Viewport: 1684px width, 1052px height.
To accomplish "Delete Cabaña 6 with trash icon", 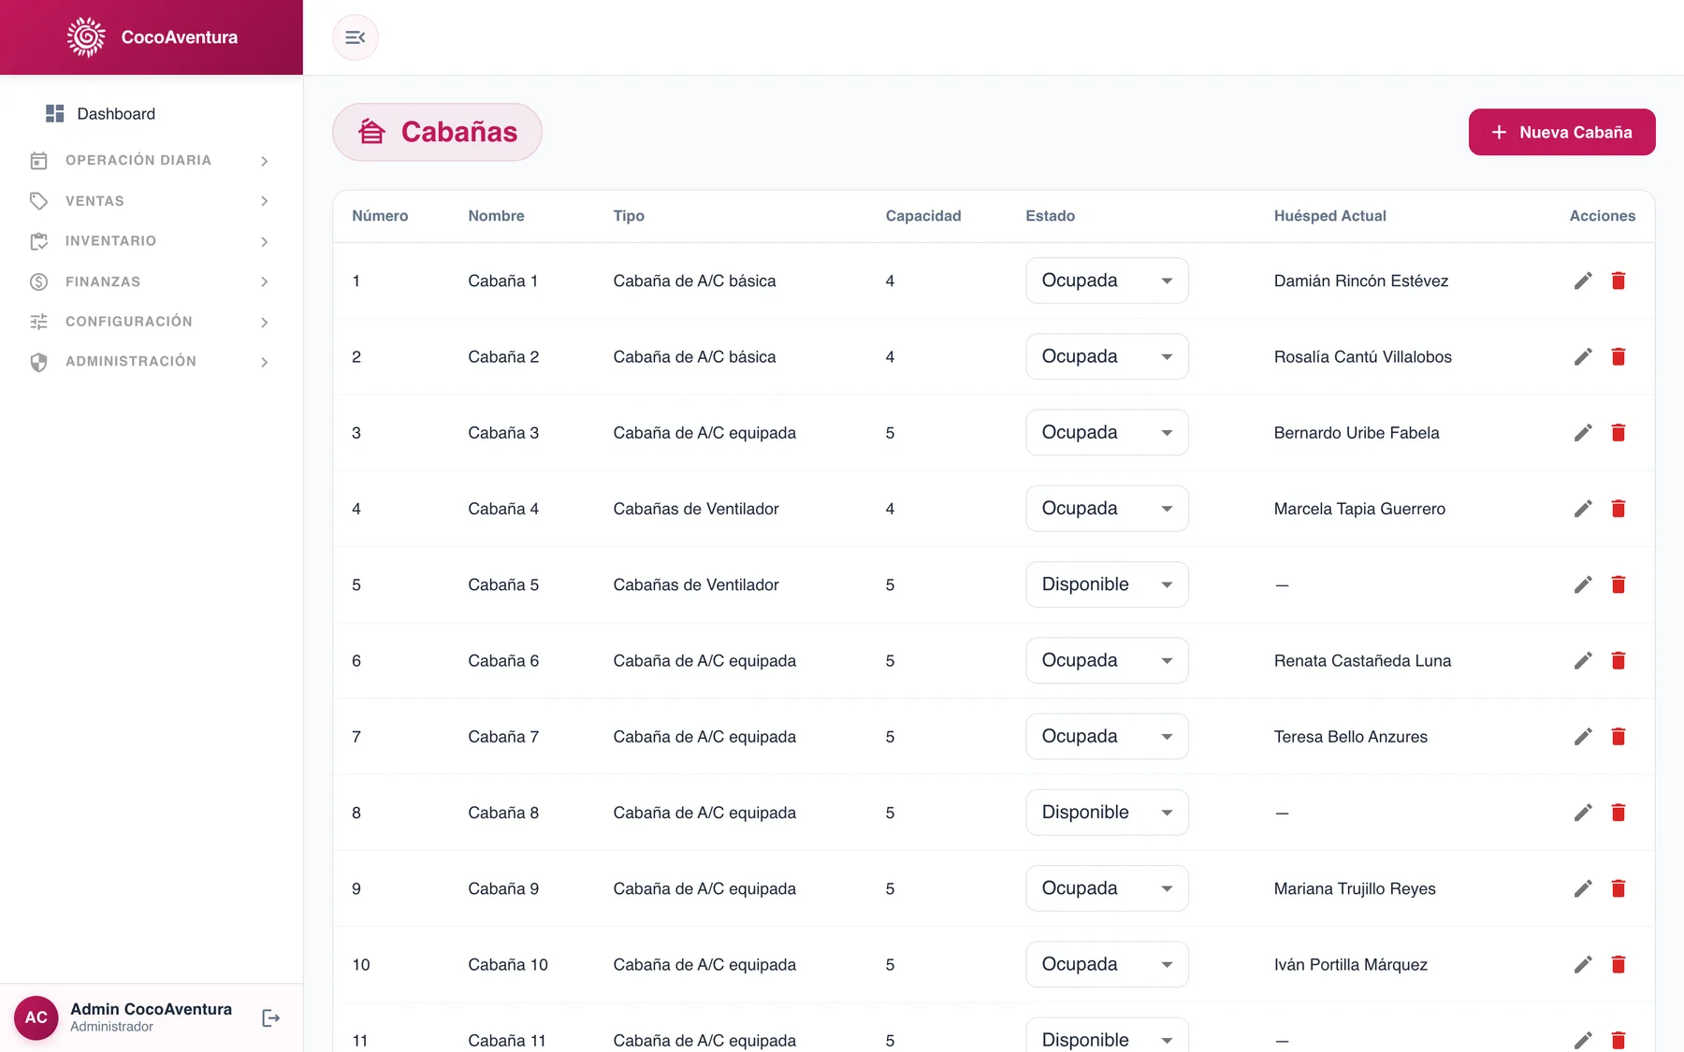I will tap(1619, 660).
